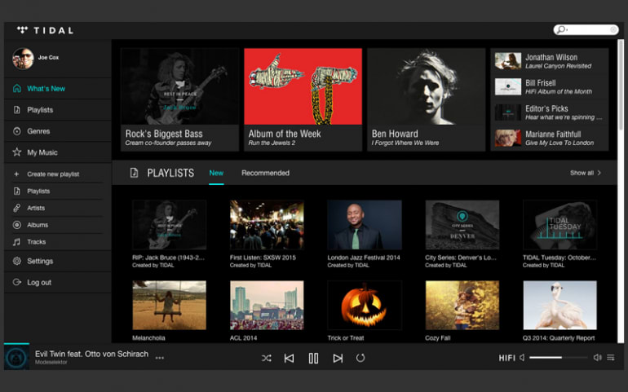Open the three-dot menu for current track
Viewport: 628px width, 392px height.
tap(160, 358)
